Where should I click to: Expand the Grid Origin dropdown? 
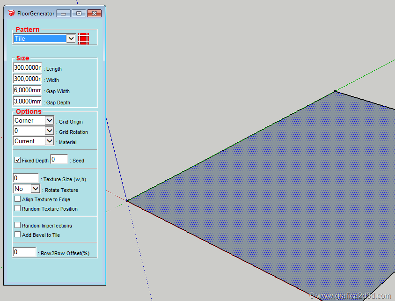pyautogui.click(x=50, y=120)
